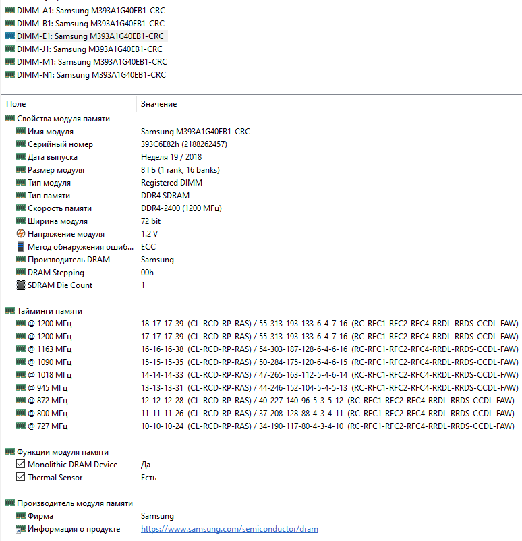This screenshot has height=541, width=522.
Task: Click the Производитель модуля памяти section icon
Action: (x=9, y=503)
